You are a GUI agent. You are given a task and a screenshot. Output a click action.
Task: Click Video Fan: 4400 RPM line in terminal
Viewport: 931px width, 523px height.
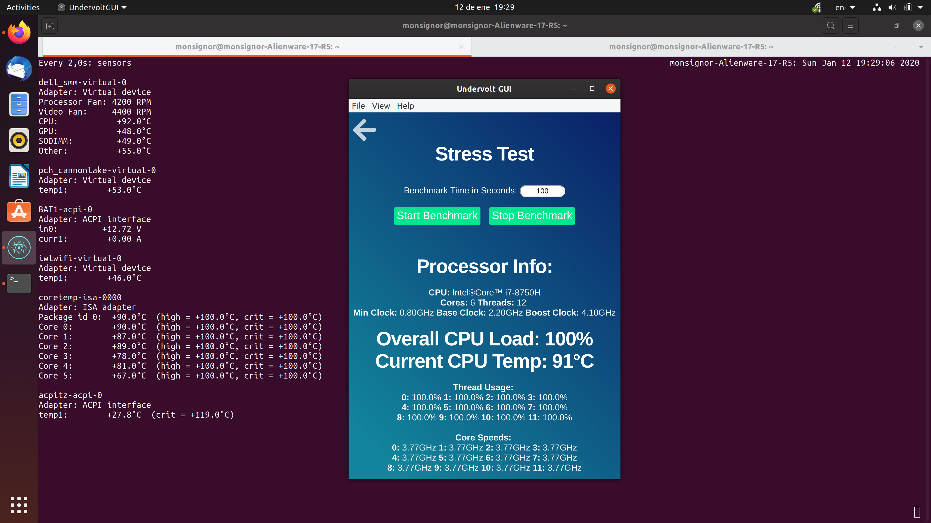click(95, 112)
